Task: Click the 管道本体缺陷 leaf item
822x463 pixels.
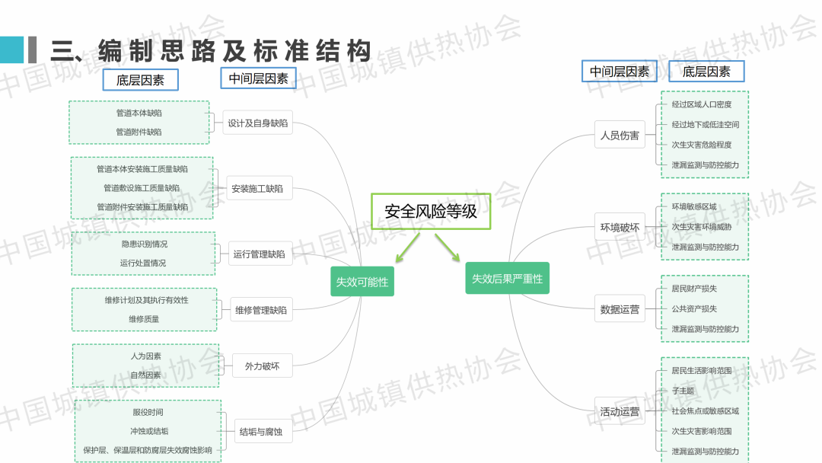Action: 139,113
